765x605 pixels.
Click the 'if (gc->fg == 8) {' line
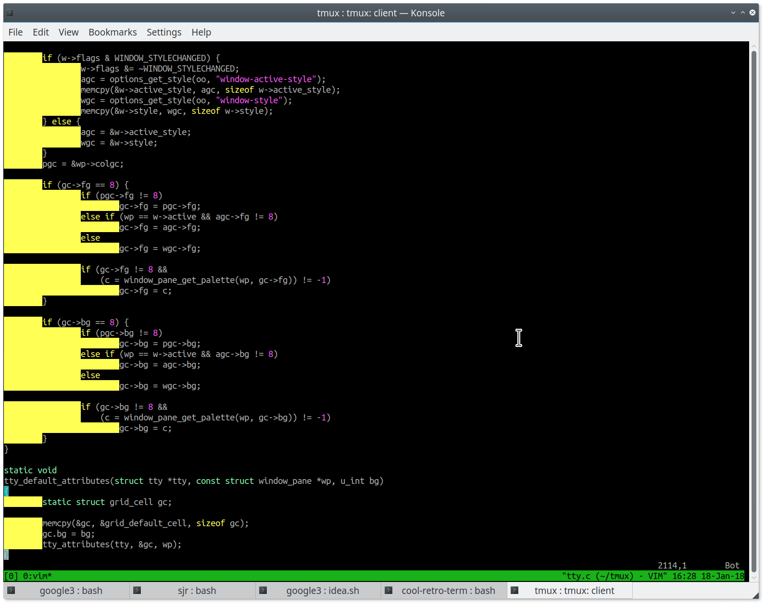[86, 185]
